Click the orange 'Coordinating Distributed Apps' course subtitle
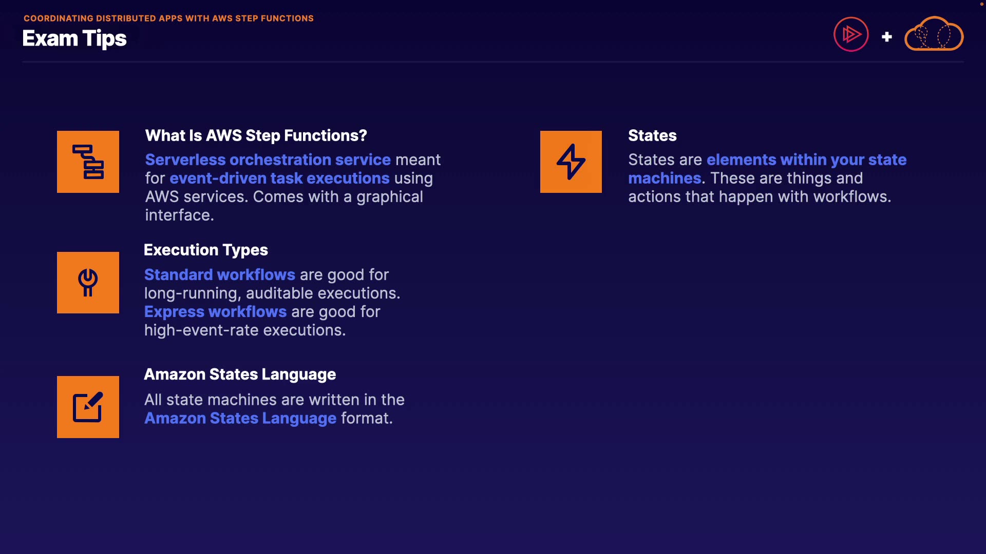The width and height of the screenshot is (986, 554). tap(168, 18)
